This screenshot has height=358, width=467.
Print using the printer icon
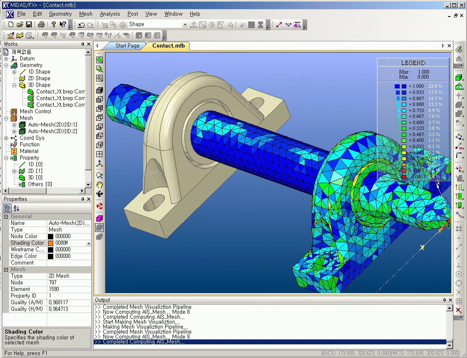[x=41, y=24]
